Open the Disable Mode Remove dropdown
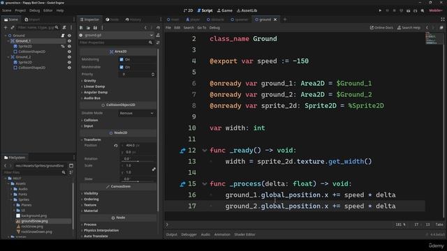 [x=137, y=113]
